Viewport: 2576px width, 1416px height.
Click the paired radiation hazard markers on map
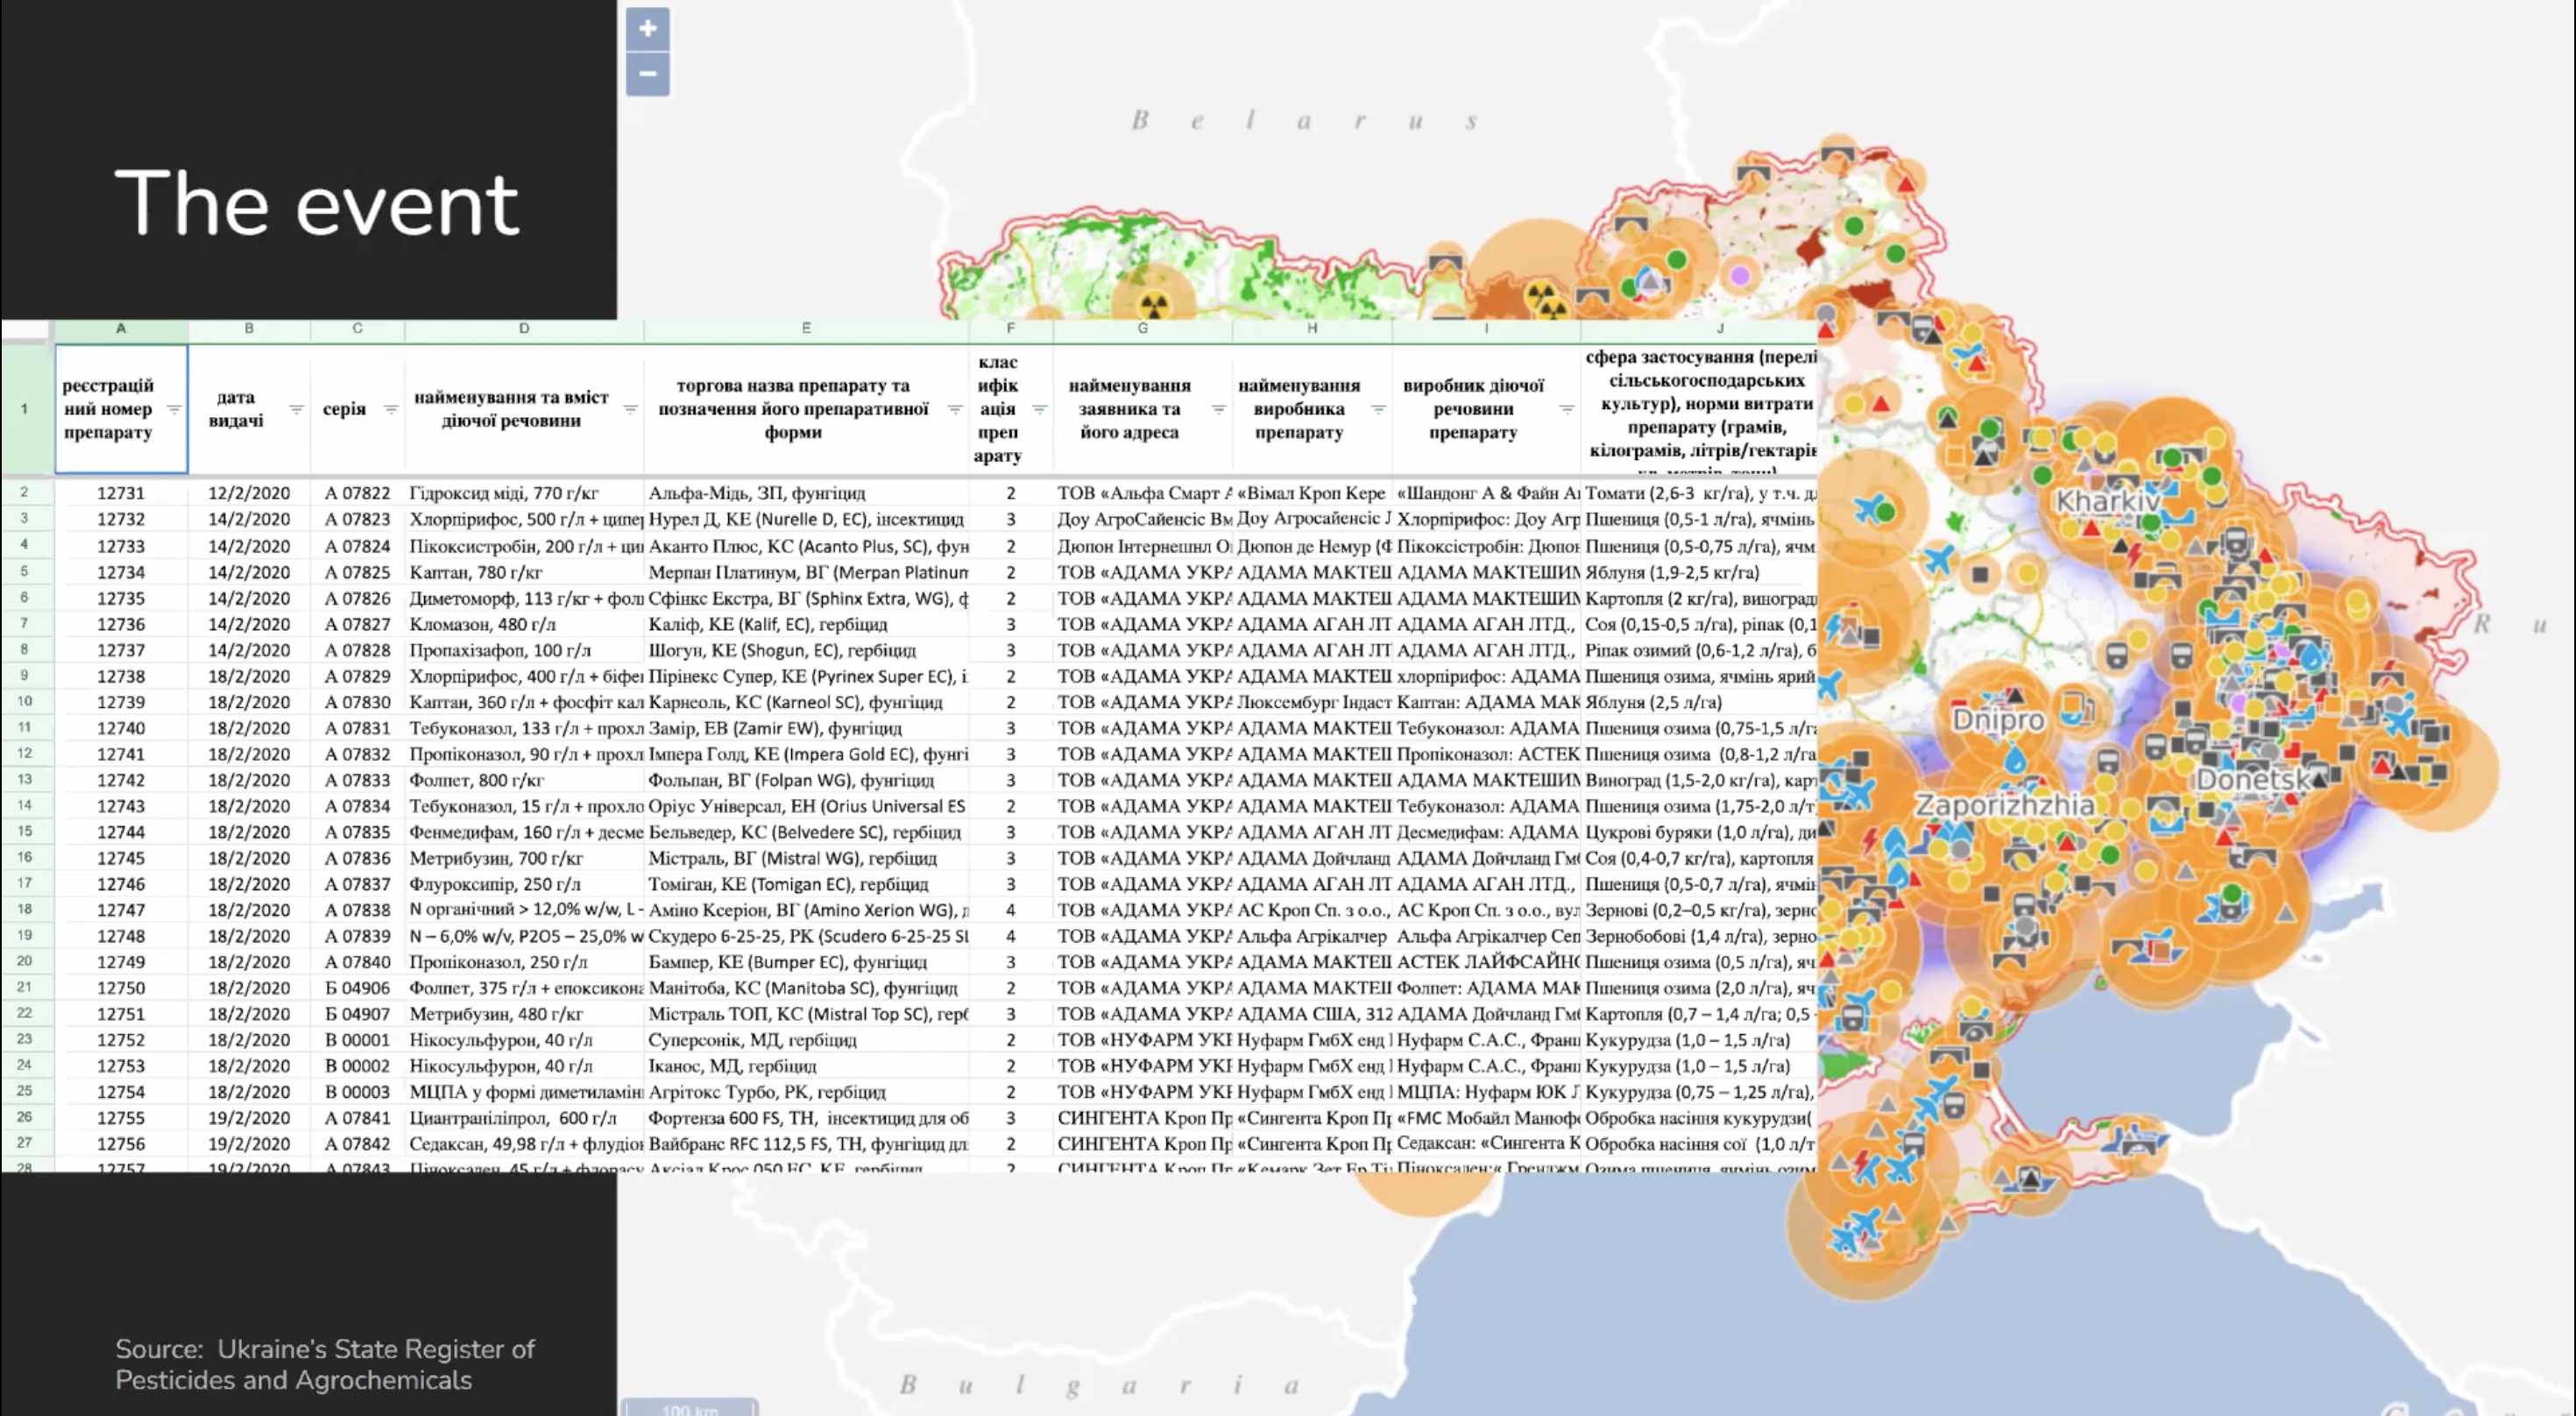click(1546, 298)
